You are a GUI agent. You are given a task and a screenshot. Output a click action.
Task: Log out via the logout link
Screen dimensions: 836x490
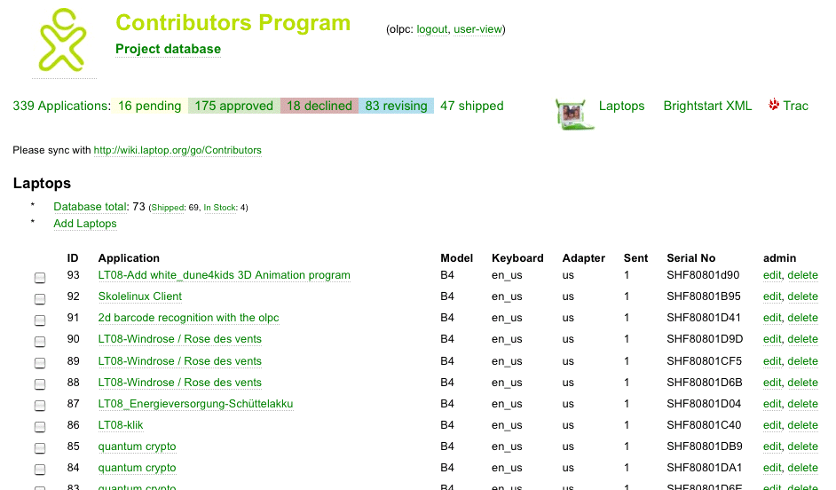click(x=432, y=29)
